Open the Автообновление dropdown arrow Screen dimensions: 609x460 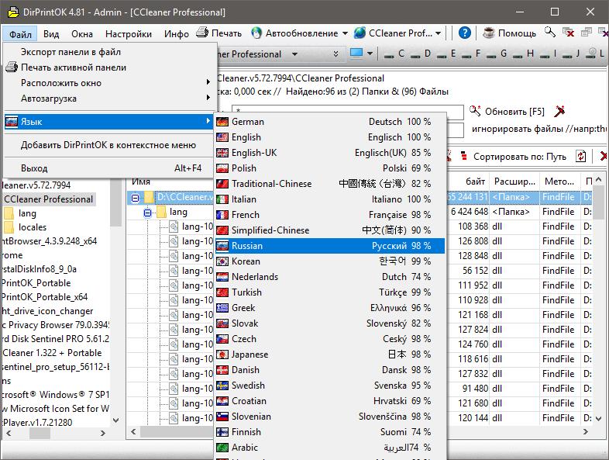[x=345, y=33]
